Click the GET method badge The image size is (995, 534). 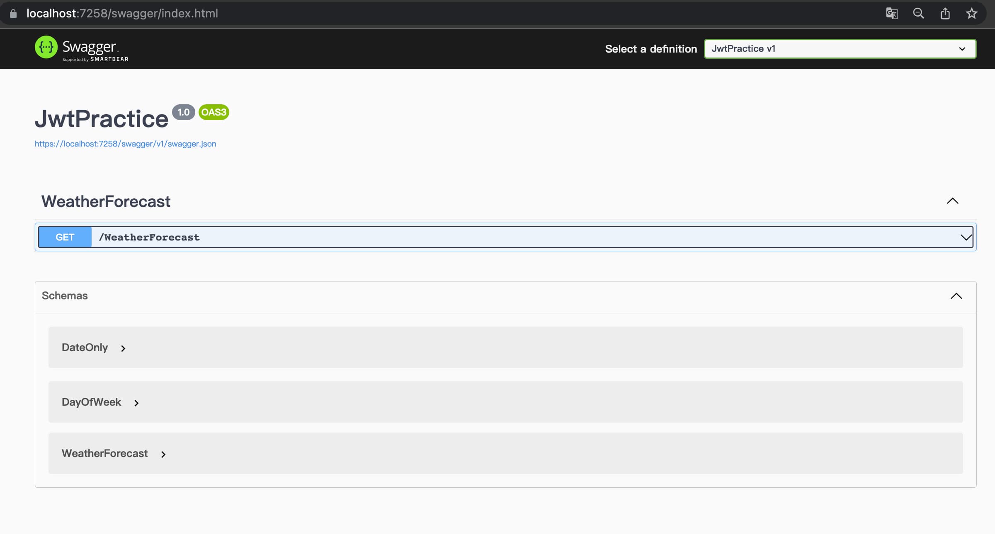(65, 237)
